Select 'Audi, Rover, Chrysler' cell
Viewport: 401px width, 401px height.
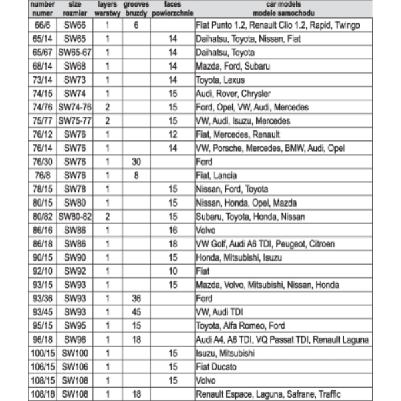[284, 94]
